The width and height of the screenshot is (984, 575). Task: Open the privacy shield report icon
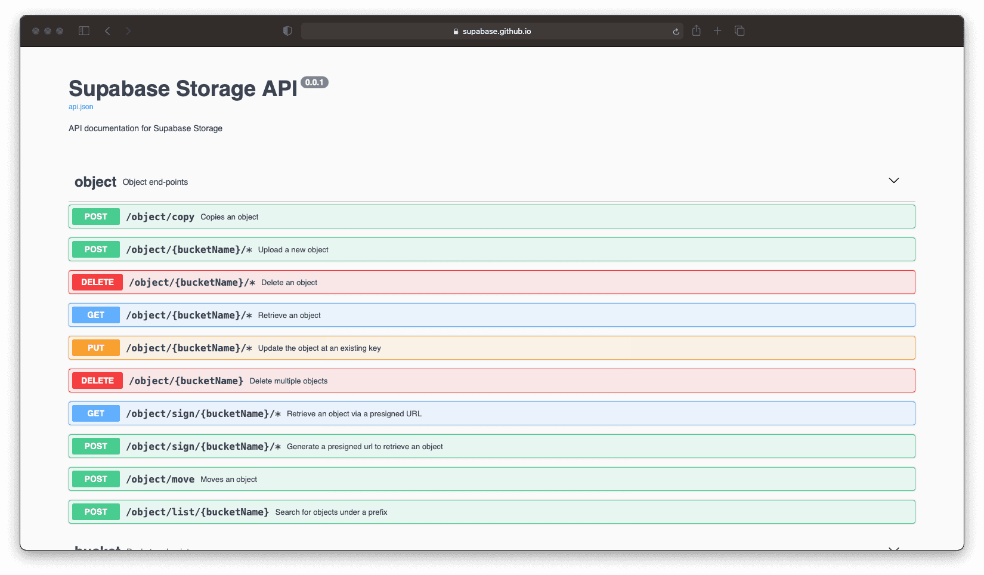click(x=287, y=31)
